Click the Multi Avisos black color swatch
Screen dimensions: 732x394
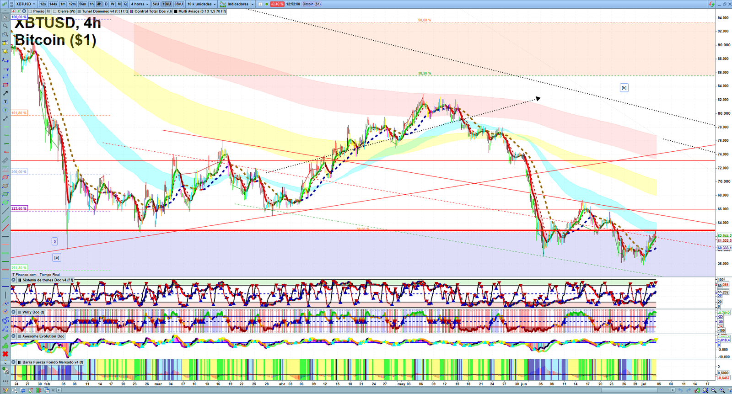[176, 11]
